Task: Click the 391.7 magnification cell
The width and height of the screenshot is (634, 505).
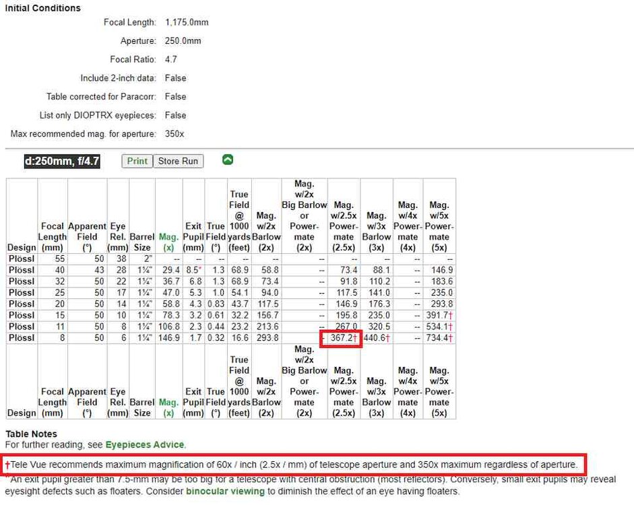Action: pos(439,315)
